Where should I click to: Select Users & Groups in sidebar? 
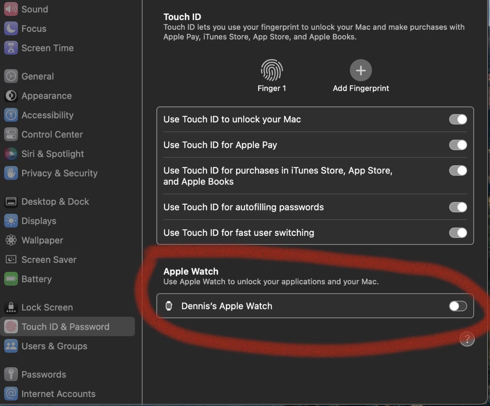(54, 346)
